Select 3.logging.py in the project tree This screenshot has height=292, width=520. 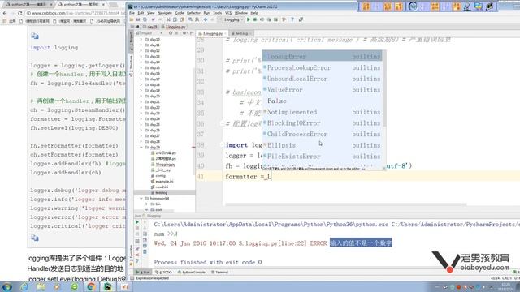coord(166,164)
